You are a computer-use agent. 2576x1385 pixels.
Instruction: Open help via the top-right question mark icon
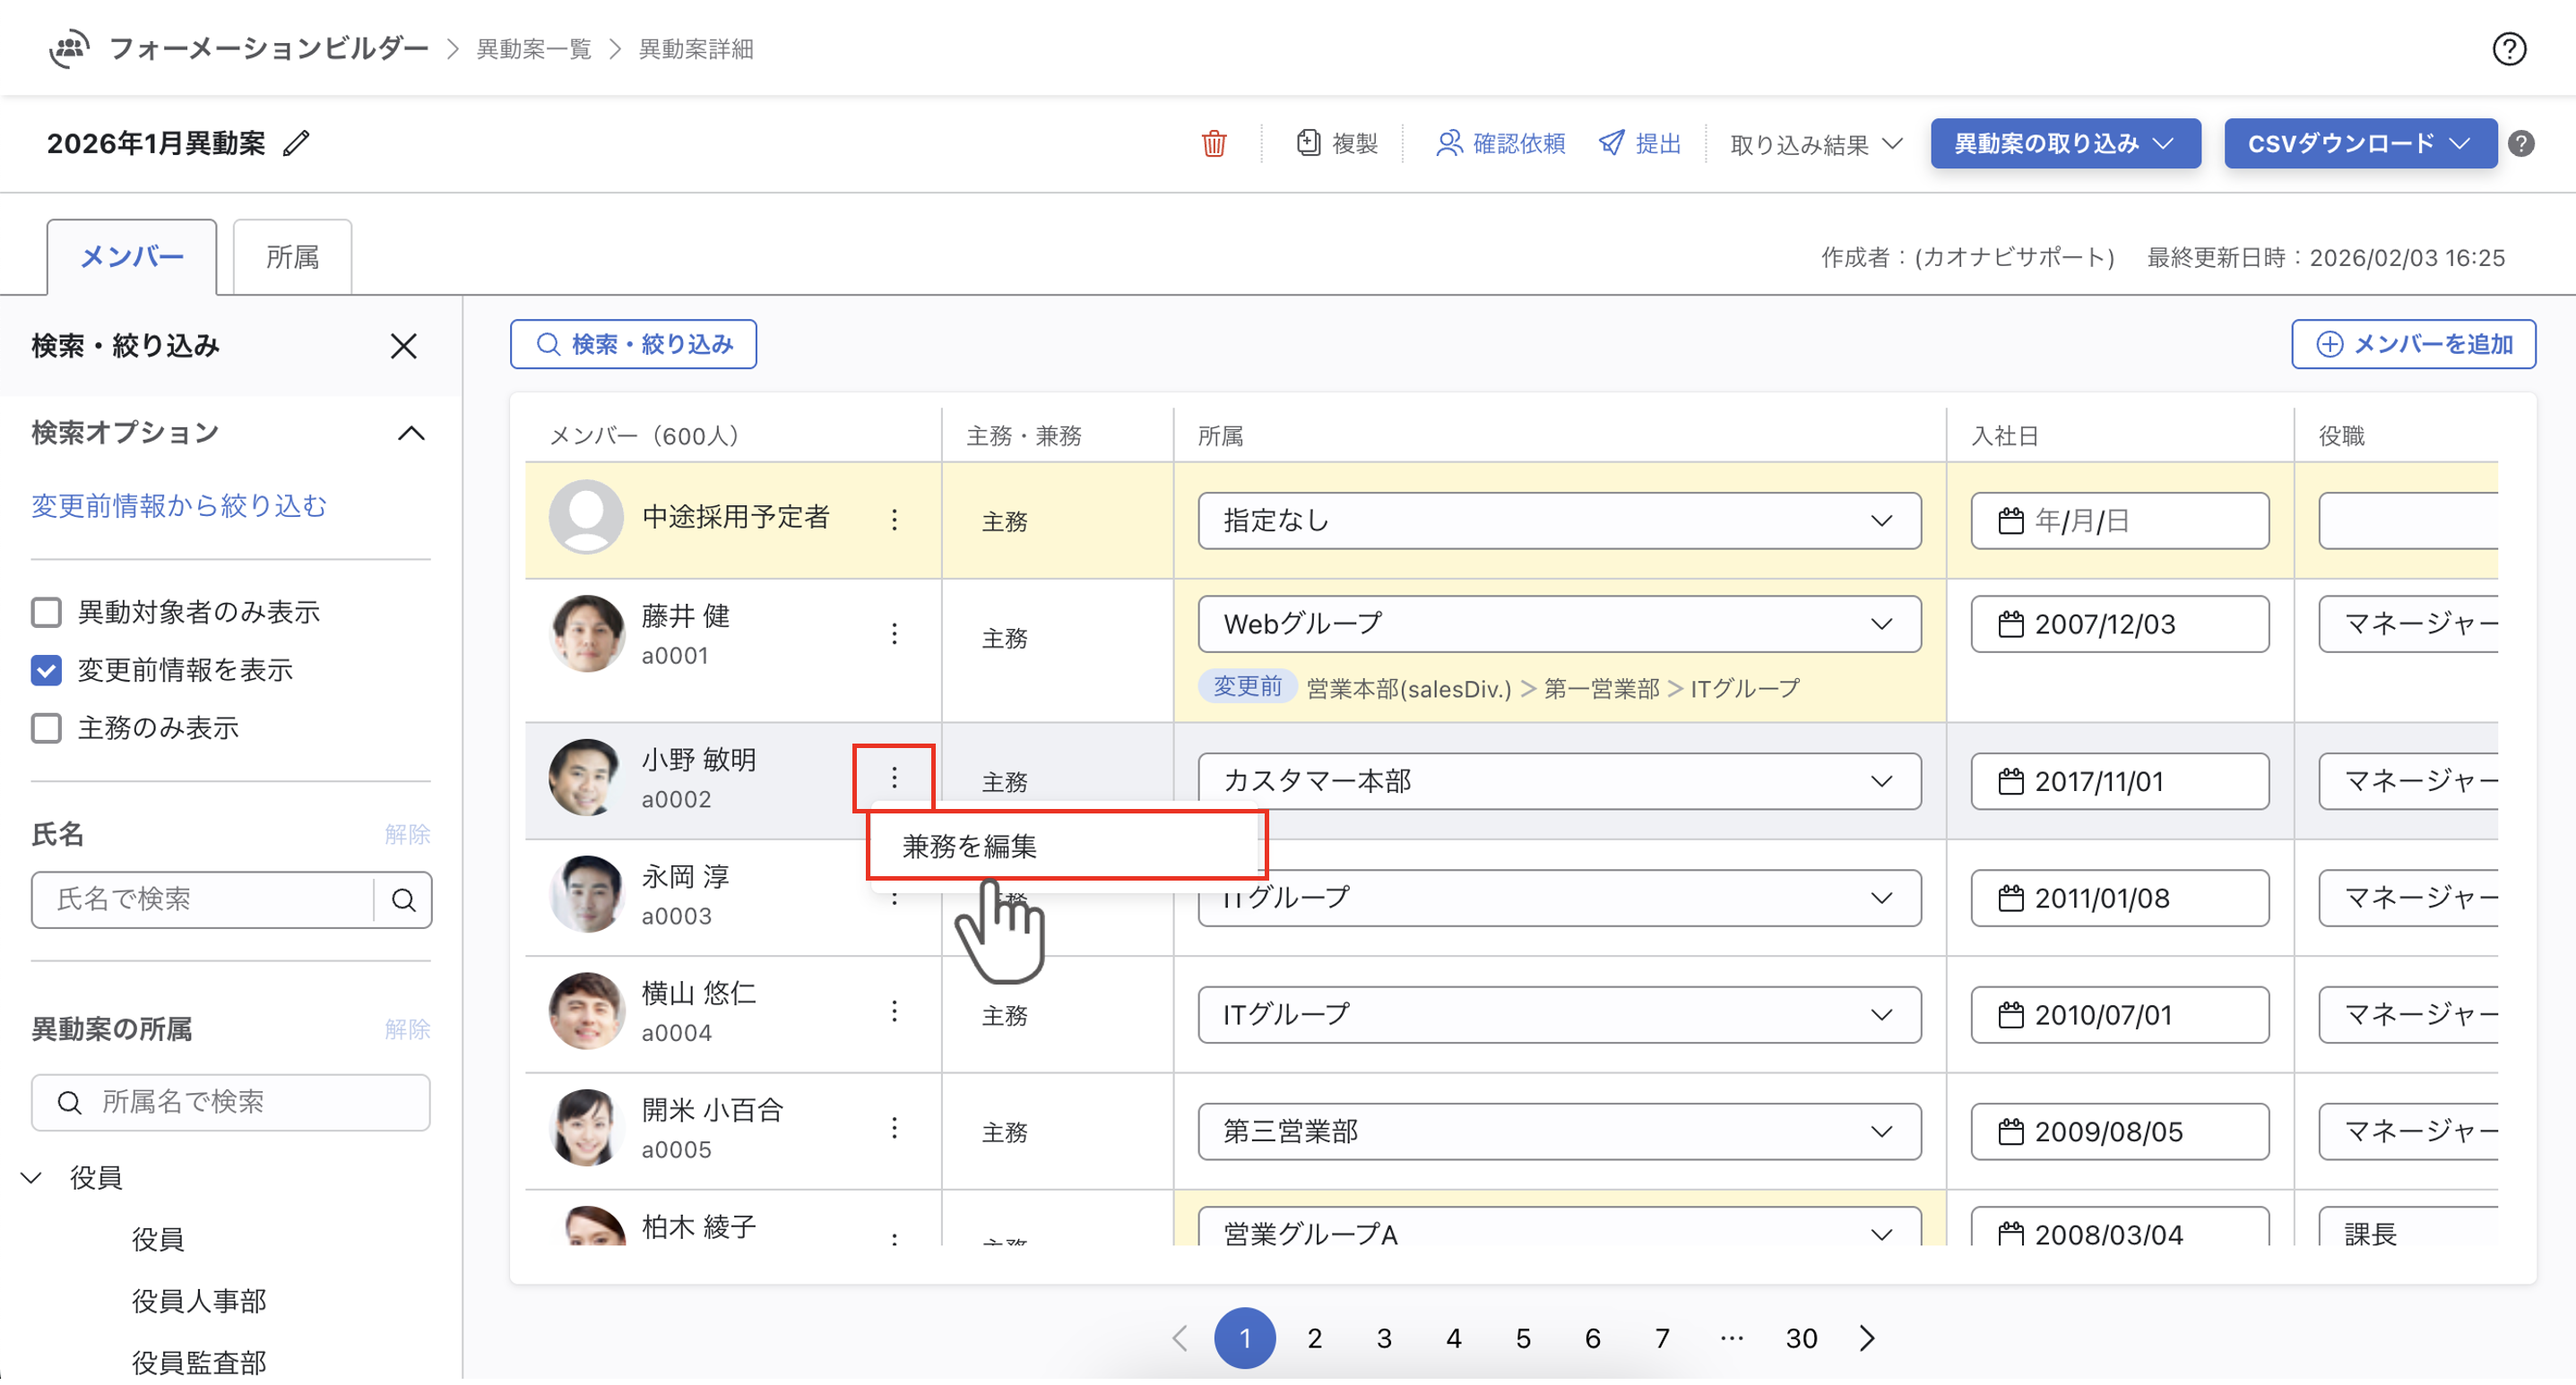coord(2508,49)
